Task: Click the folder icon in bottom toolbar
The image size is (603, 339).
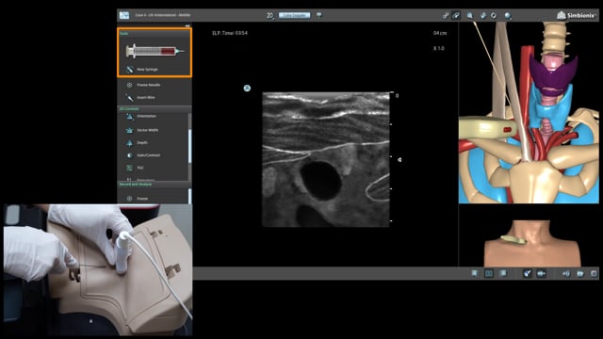Action: point(580,273)
